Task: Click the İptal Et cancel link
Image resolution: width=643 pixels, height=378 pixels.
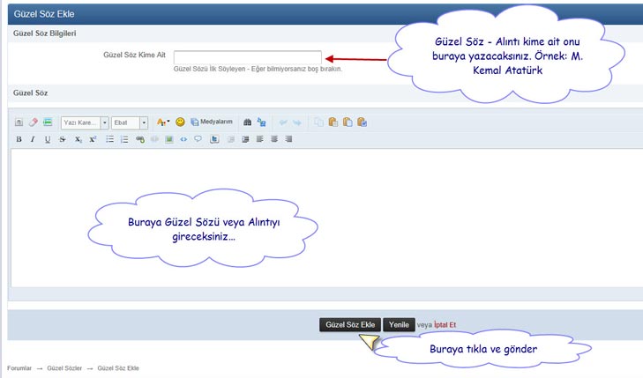Action: point(445,324)
